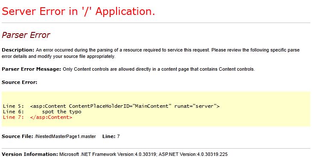Click the 'Source File:' label
Screen dimensions: 312x161
click(17, 136)
